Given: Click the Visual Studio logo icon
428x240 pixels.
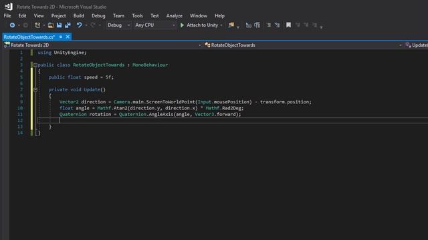Looking at the screenshot, I should click(9, 6).
